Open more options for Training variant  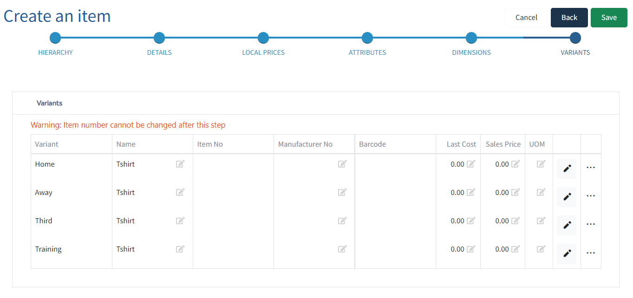(x=591, y=253)
